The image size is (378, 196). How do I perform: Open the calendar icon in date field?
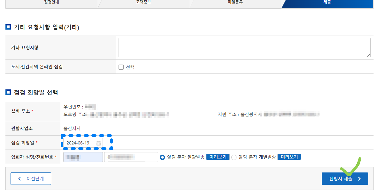click(98, 143)
